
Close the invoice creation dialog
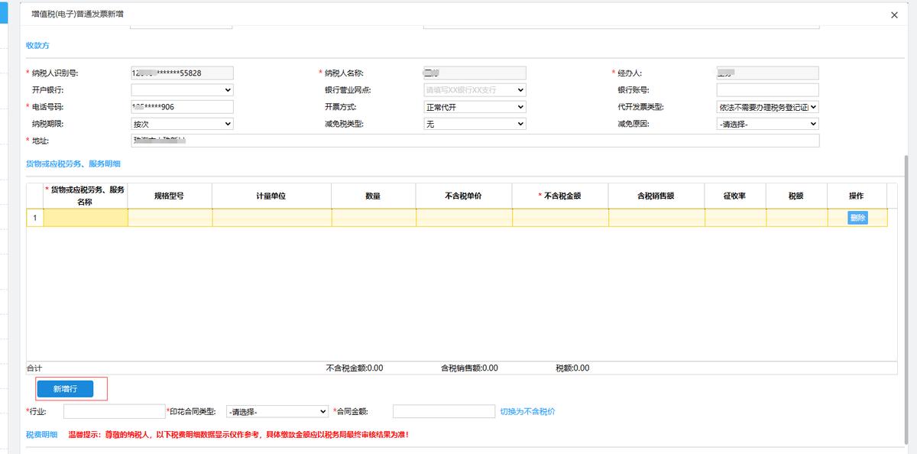pos(893,15)
